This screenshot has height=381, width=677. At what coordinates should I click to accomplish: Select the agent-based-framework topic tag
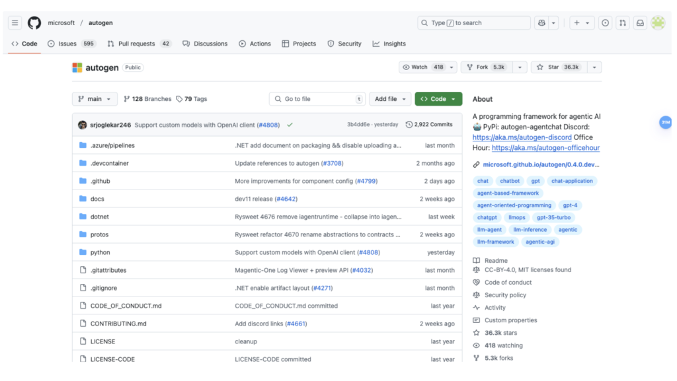click(x=508, y=193)
